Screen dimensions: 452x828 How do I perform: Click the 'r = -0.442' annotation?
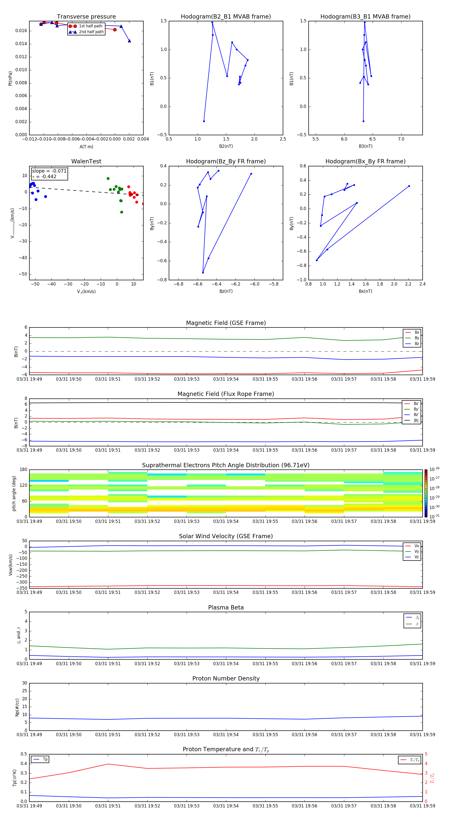[x=44, y=176]
